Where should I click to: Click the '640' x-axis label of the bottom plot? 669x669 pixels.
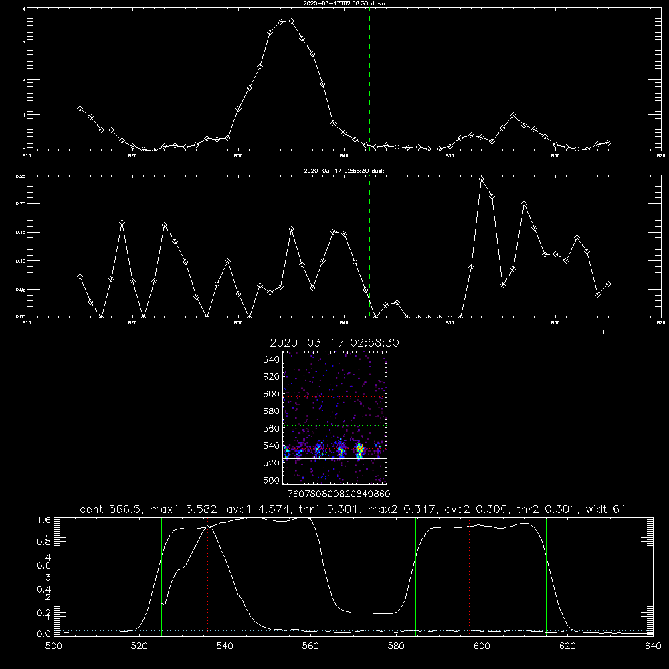653,646
